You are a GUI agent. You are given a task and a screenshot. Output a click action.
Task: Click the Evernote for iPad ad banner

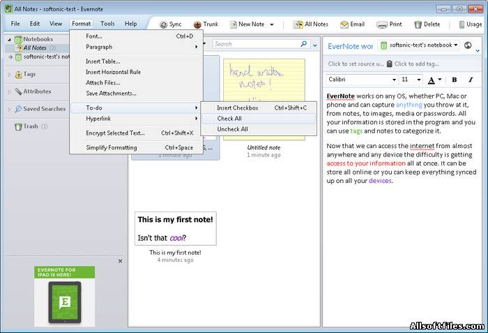[64, 296]
